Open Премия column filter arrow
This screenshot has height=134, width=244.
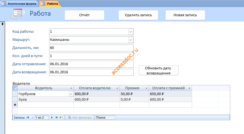click(x=147, y=88)
